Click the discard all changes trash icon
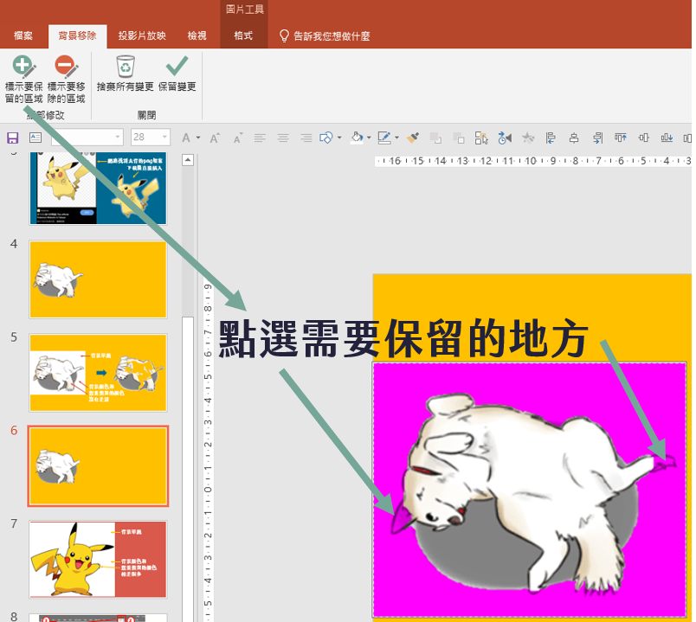 tap(126, 67)
